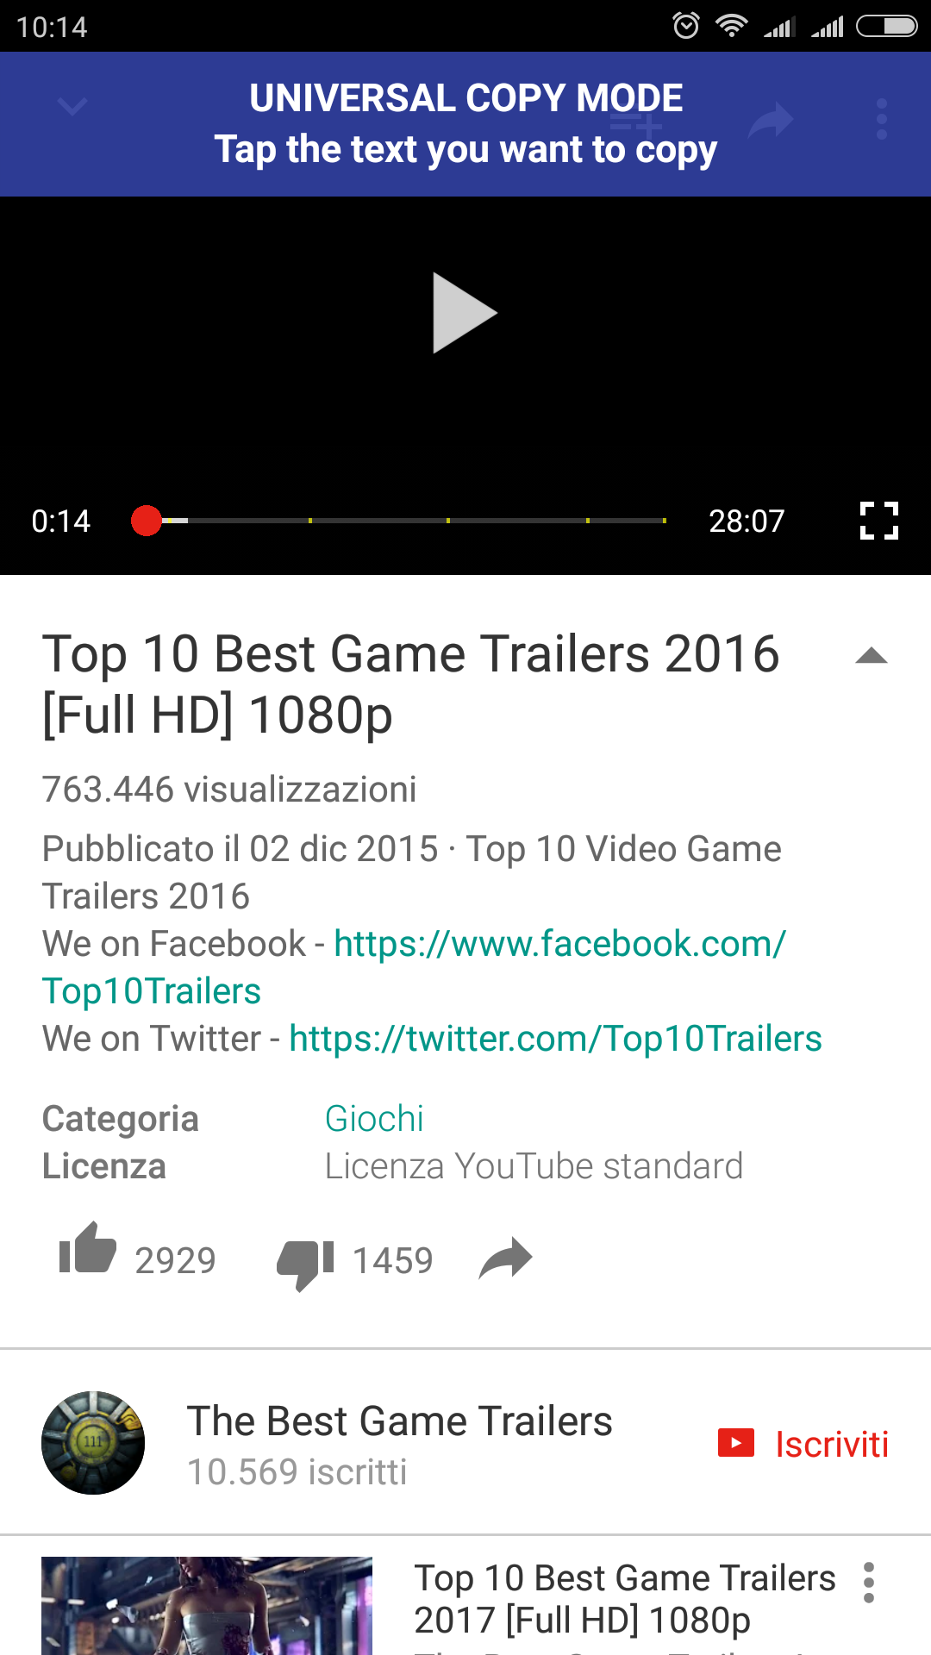Tap the video title text to copy

tap(411, 684)
